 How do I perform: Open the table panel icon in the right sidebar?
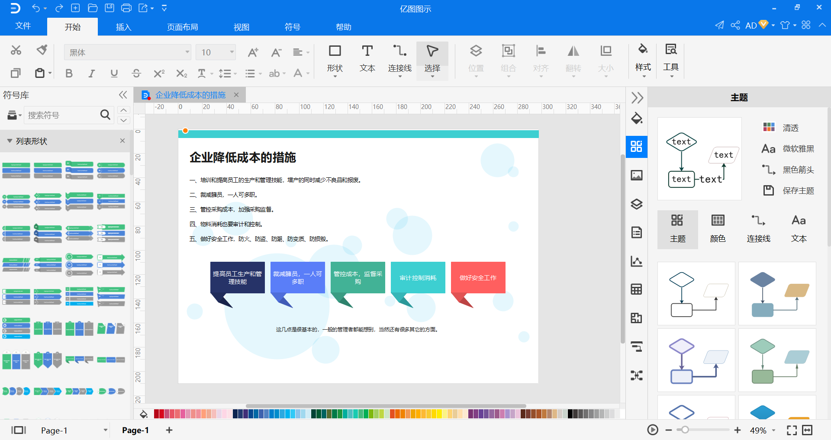click(x=637, y=289)
